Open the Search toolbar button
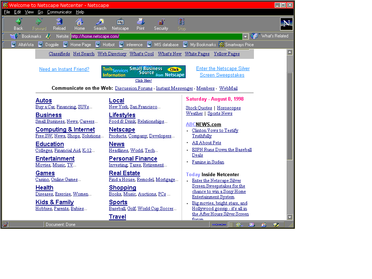372x279 pixels. pyautogui.click(x=100, y=24)
